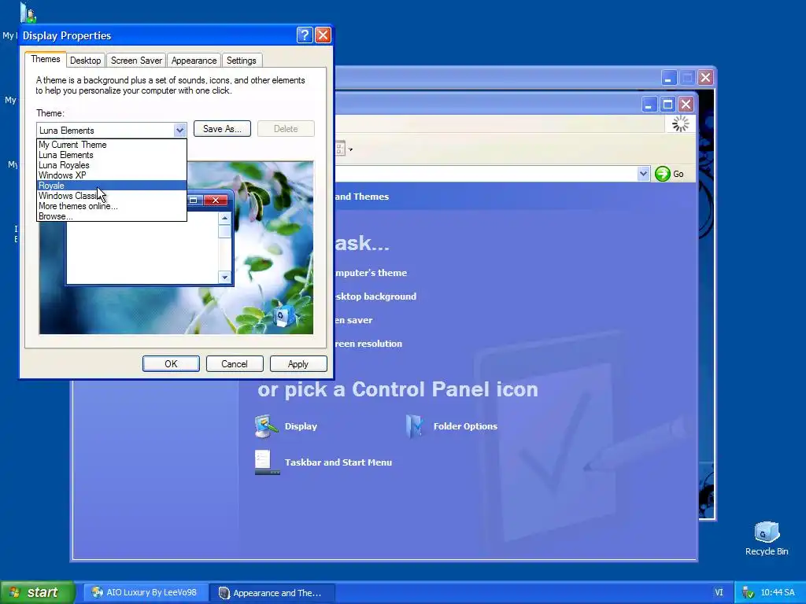The width and height of the screenshot is (806, 604).
Task: Open the Appearance tab
Action: [x=194, y=60]
